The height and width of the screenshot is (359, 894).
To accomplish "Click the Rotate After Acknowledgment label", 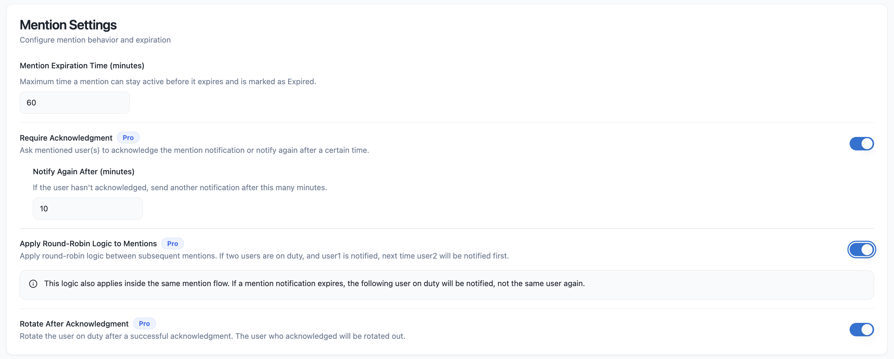I will coord(74,324).
